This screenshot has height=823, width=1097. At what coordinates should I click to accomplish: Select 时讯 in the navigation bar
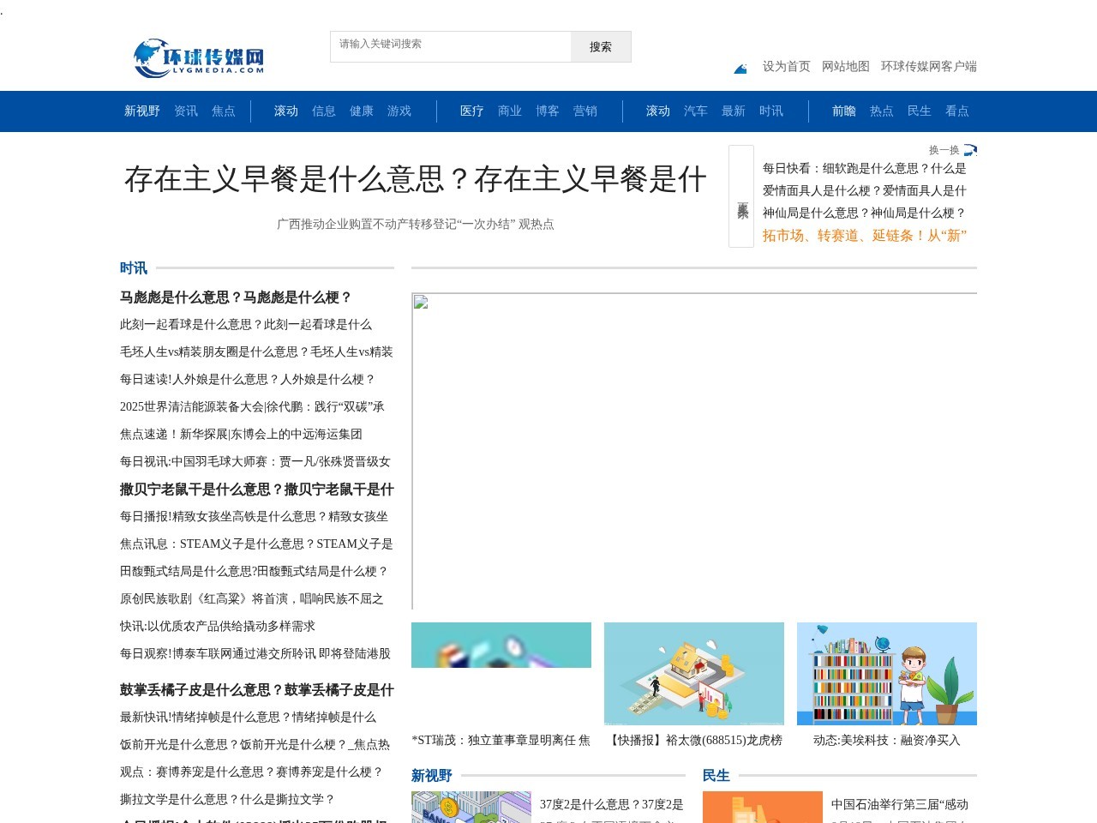tap(771, 111)
